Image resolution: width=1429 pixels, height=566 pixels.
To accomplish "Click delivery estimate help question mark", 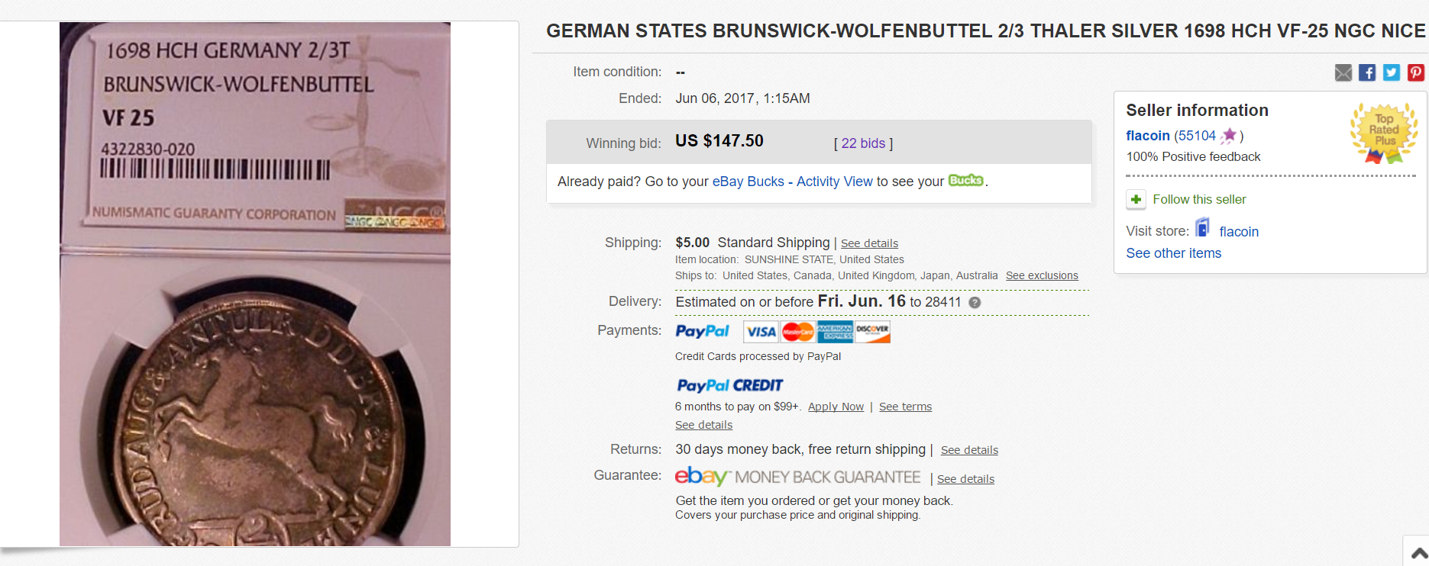I will pyautogui.click(x=975, y=303).
